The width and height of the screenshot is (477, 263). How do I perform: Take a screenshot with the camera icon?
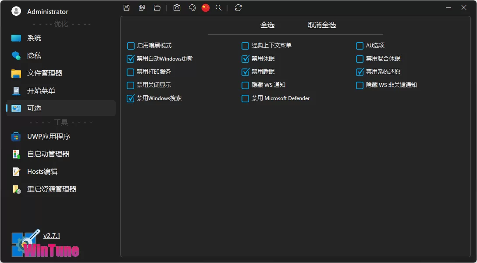177,7
